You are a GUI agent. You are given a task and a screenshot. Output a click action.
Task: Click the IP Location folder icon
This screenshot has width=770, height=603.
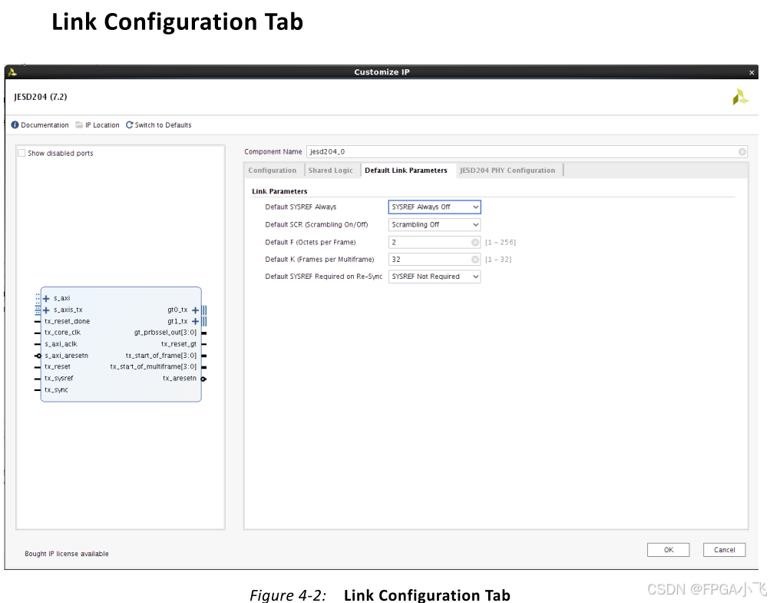click(x=79, y=125)
